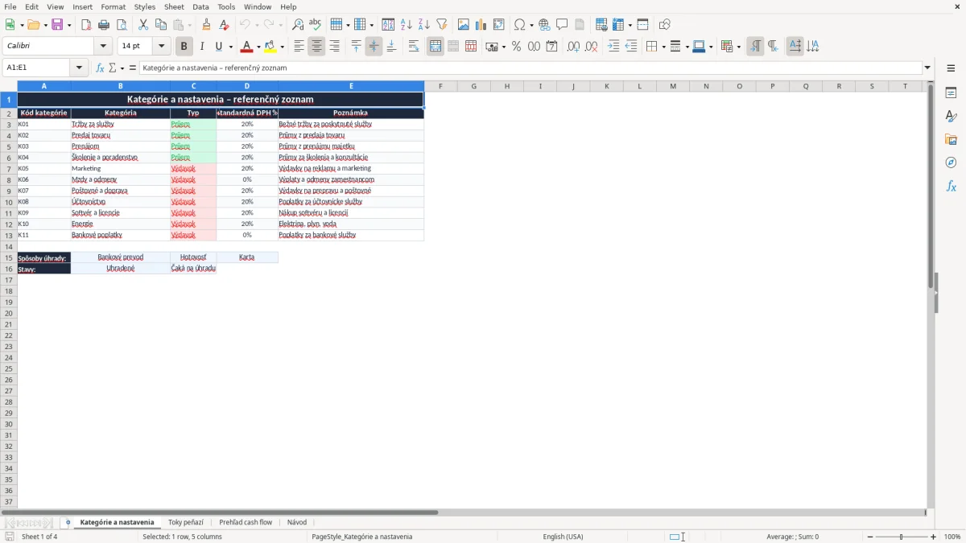Toggle Wrap Text
966x543 pixels.
click(x=414, y=47)
